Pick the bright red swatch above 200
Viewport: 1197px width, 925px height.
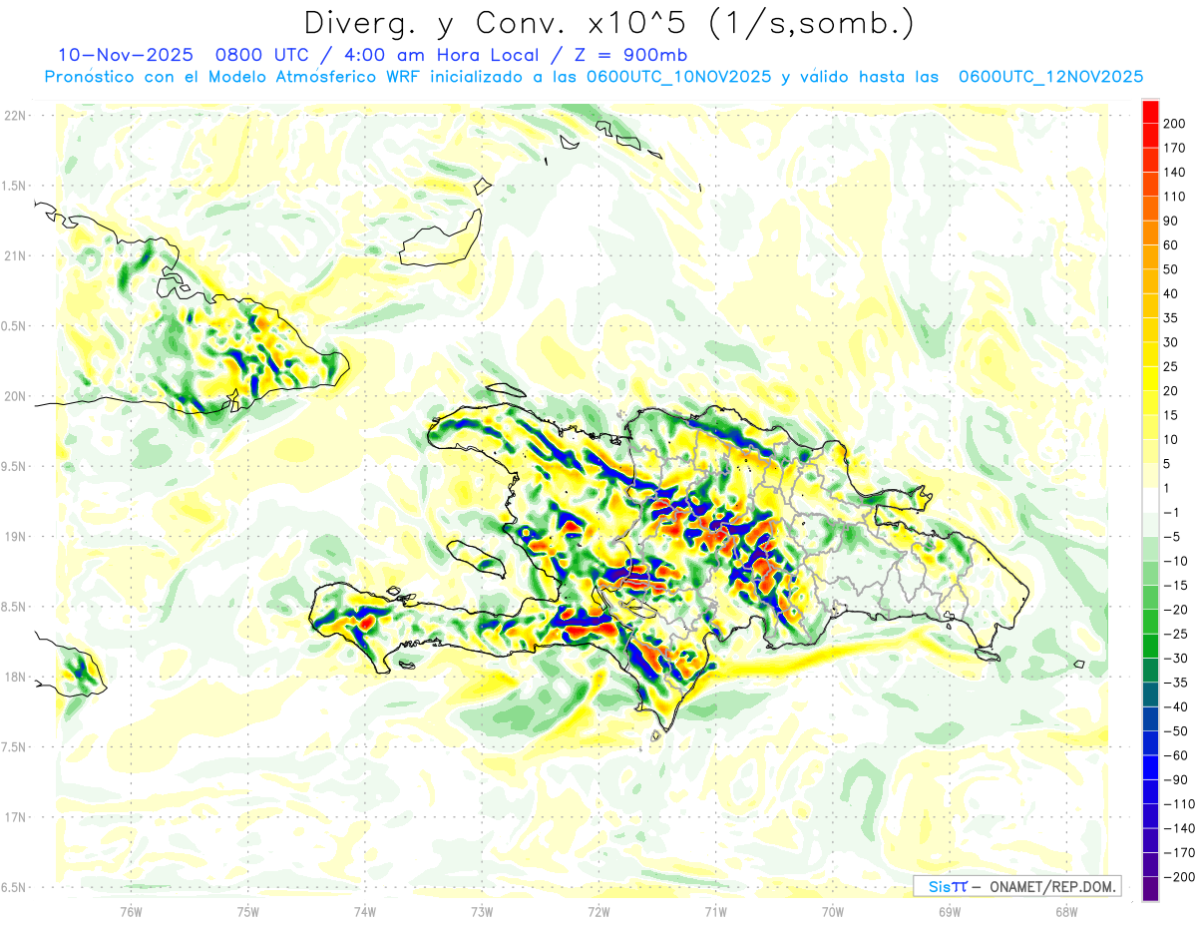(1150, 111)
